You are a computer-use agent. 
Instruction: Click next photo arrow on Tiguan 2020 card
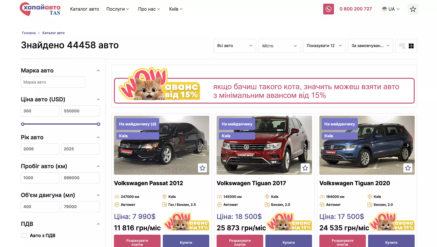[408, 145]
